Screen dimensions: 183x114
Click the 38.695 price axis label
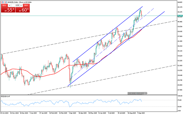pos(180,31)
